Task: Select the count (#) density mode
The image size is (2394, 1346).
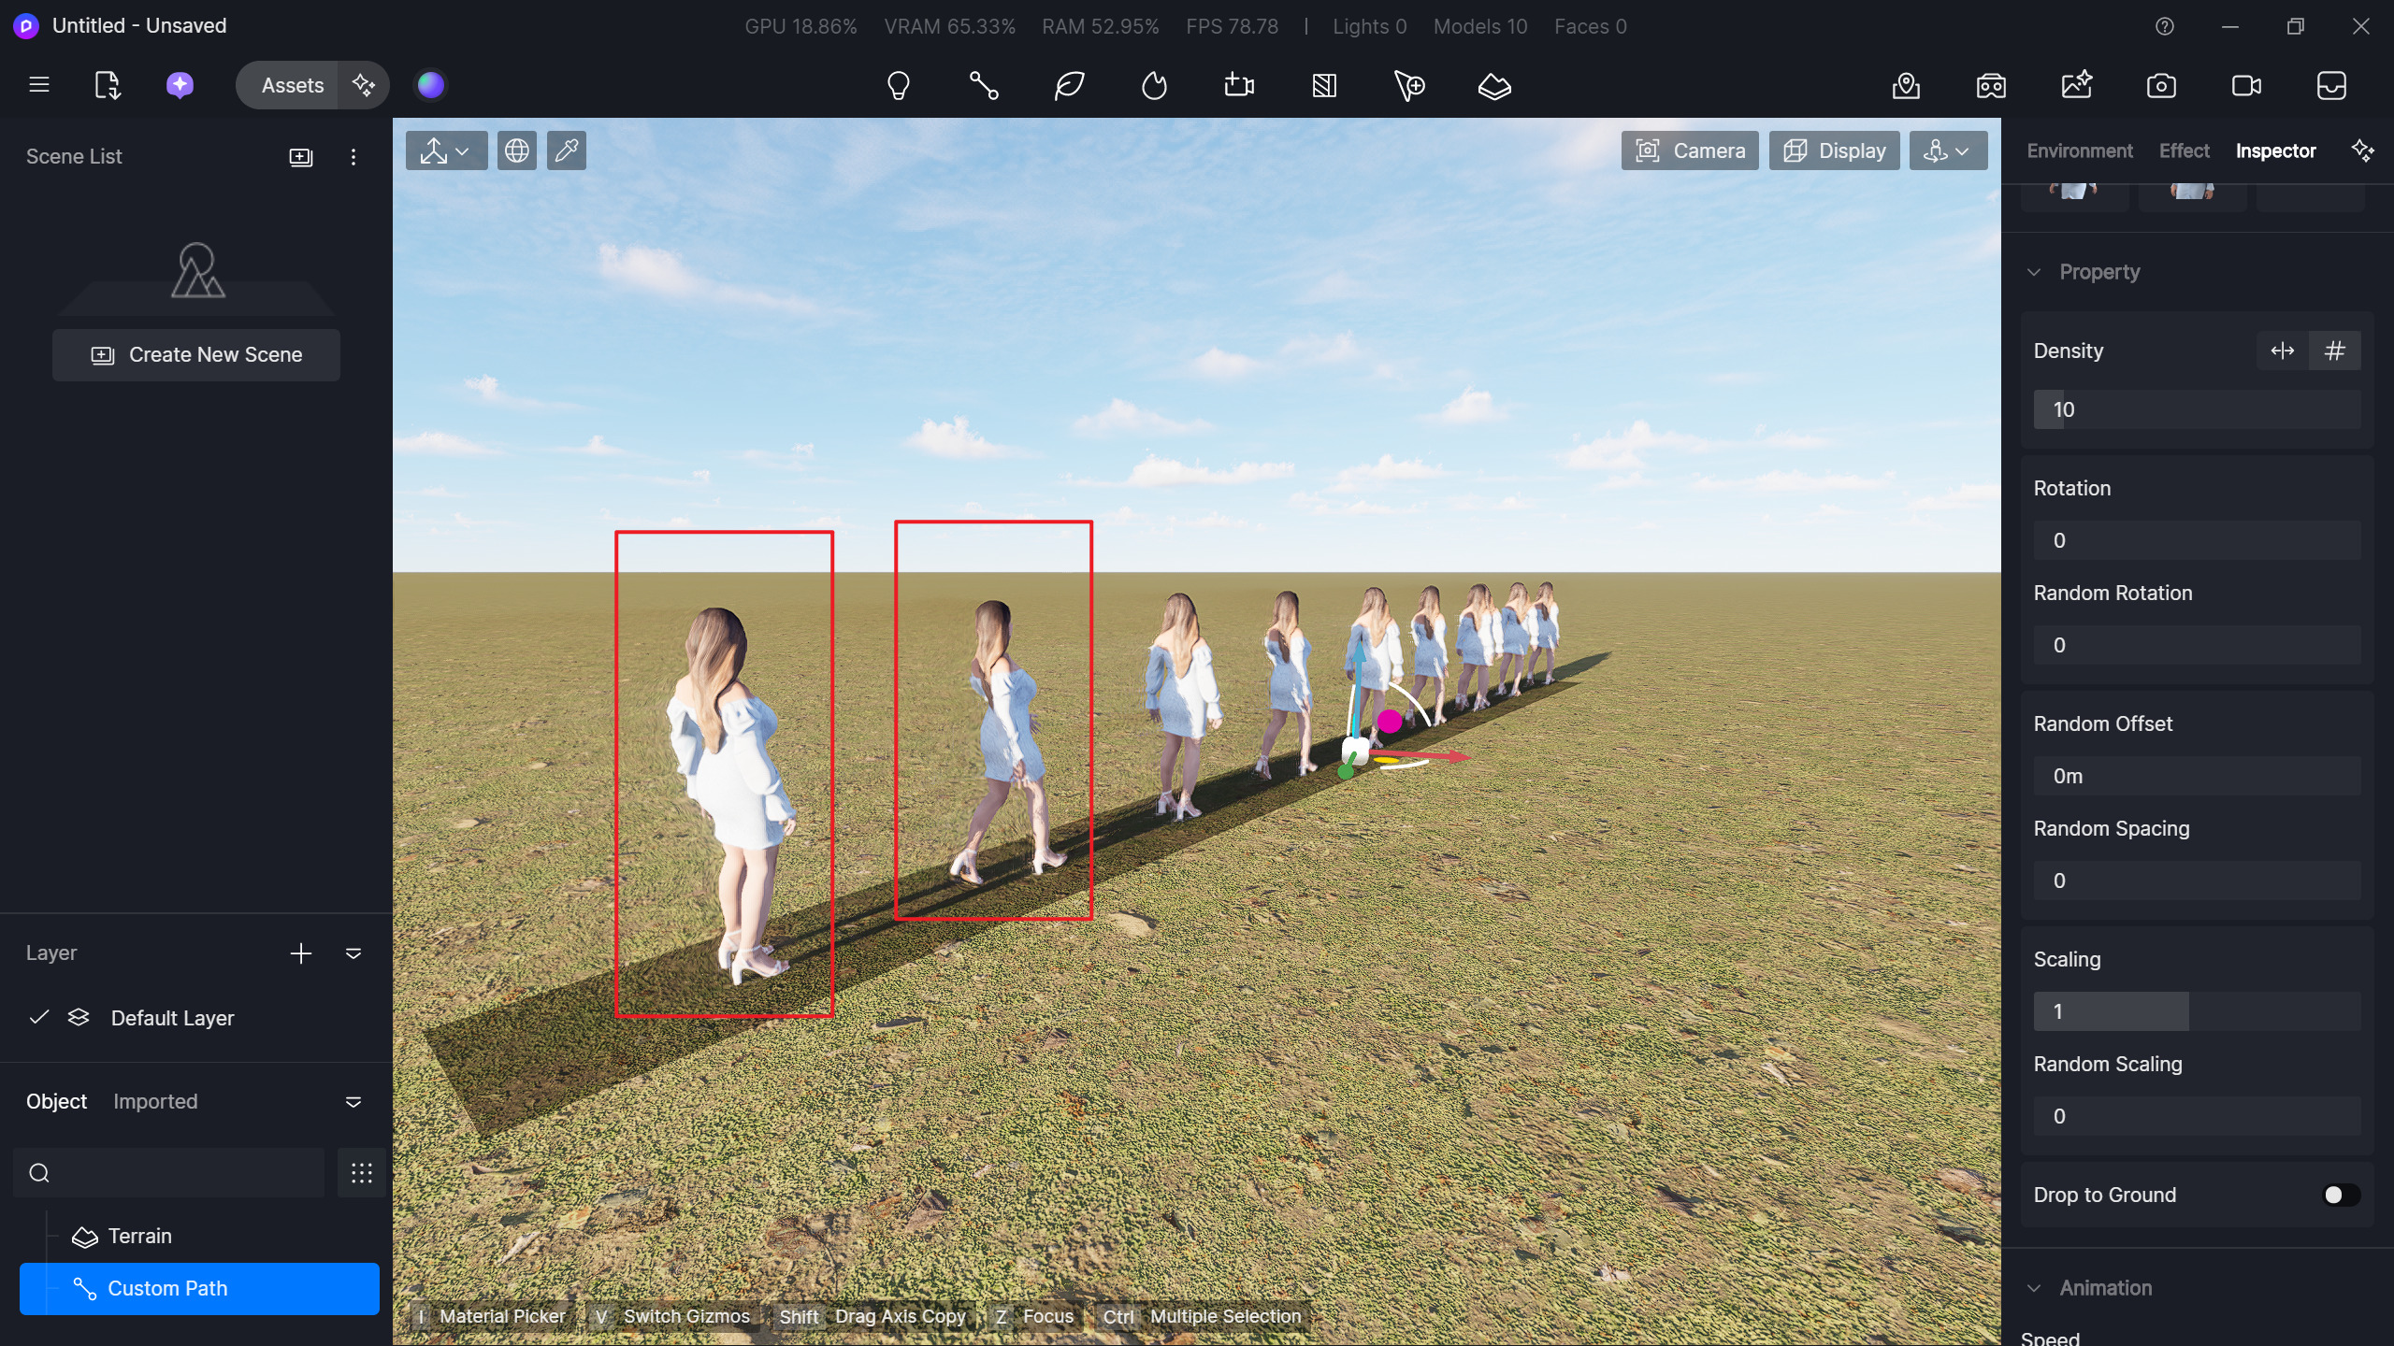Action: click(2334, 351)
